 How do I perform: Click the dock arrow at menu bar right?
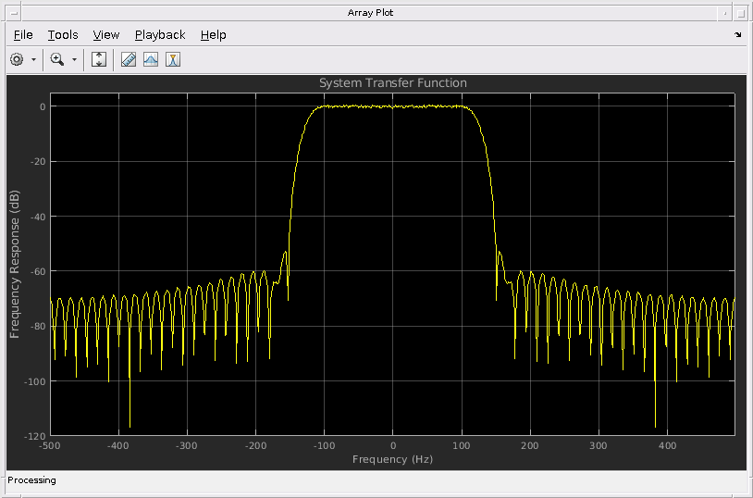tap(738, 34)
